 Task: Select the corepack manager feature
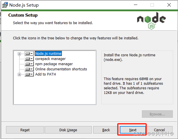point(50,59)
